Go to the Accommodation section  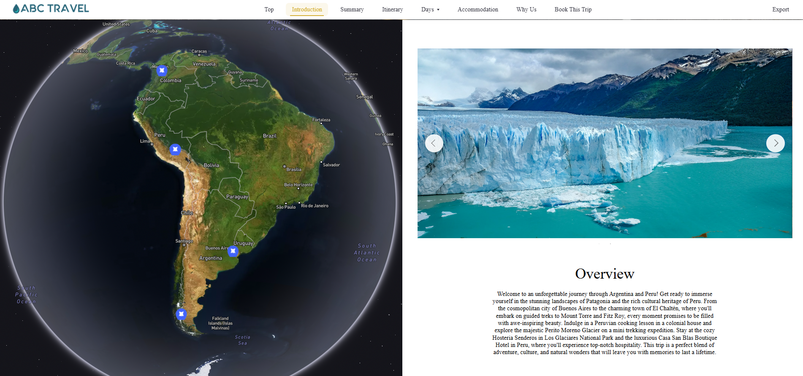click(x=478, y=9)
